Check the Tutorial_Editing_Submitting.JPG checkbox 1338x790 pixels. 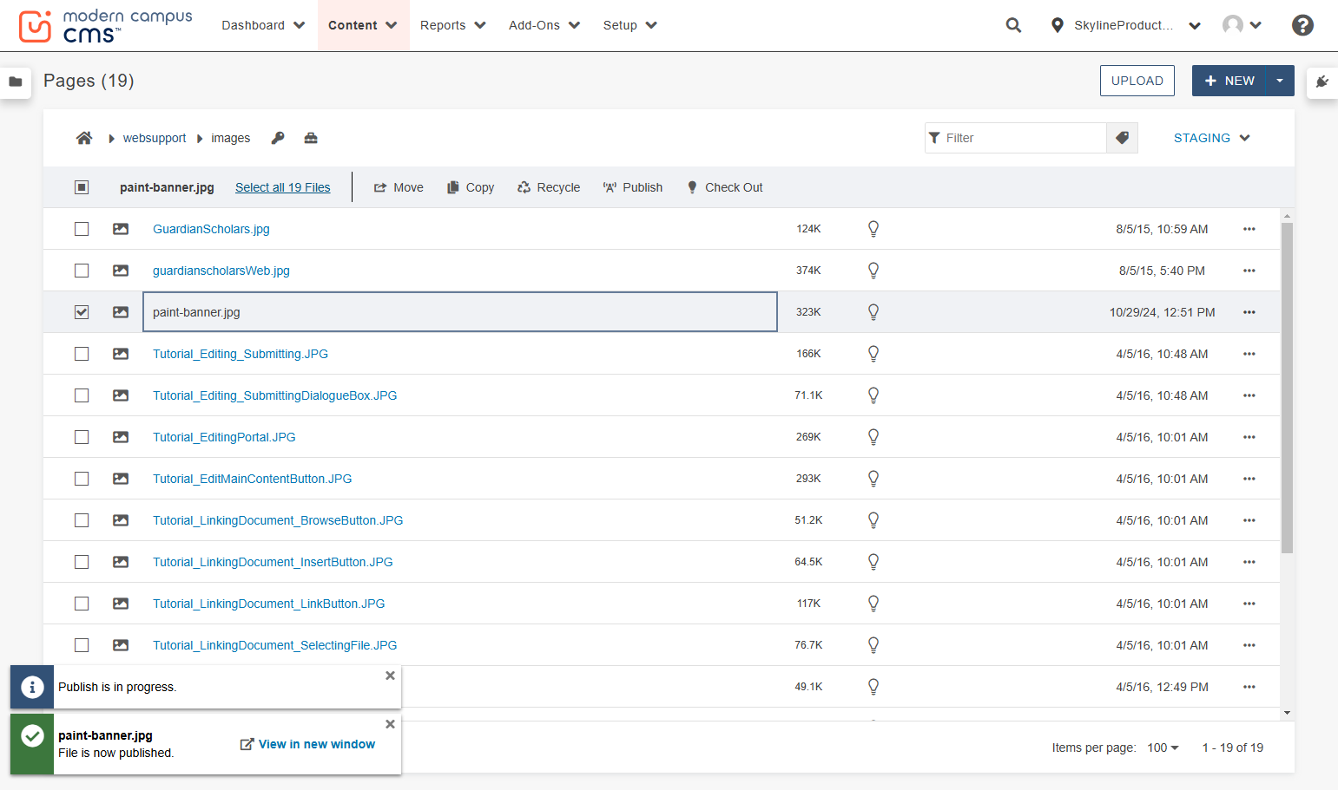[82, 354]
